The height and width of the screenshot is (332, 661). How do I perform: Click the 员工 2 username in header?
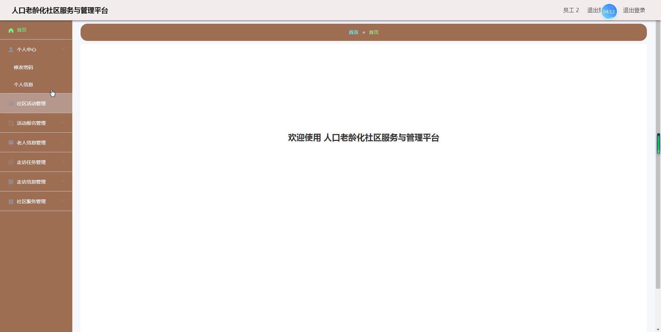point(571,10)
